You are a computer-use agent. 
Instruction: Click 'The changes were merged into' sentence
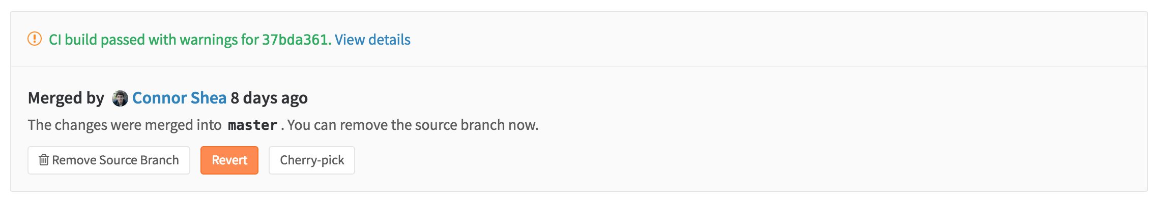[125, 125]
